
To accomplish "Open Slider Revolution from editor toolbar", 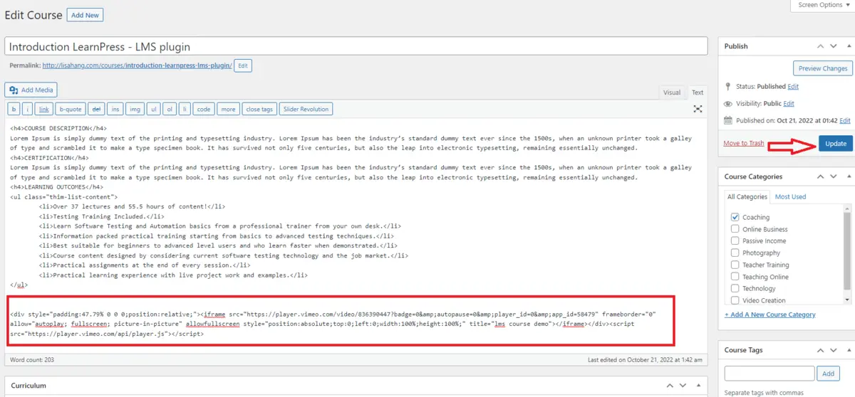I will pyautogui.click(x=306, y=109).
